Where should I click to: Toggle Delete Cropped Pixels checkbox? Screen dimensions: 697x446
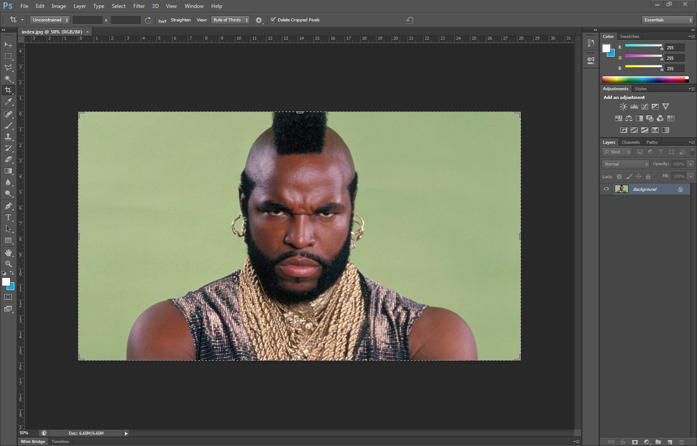(x=273, y=20)
